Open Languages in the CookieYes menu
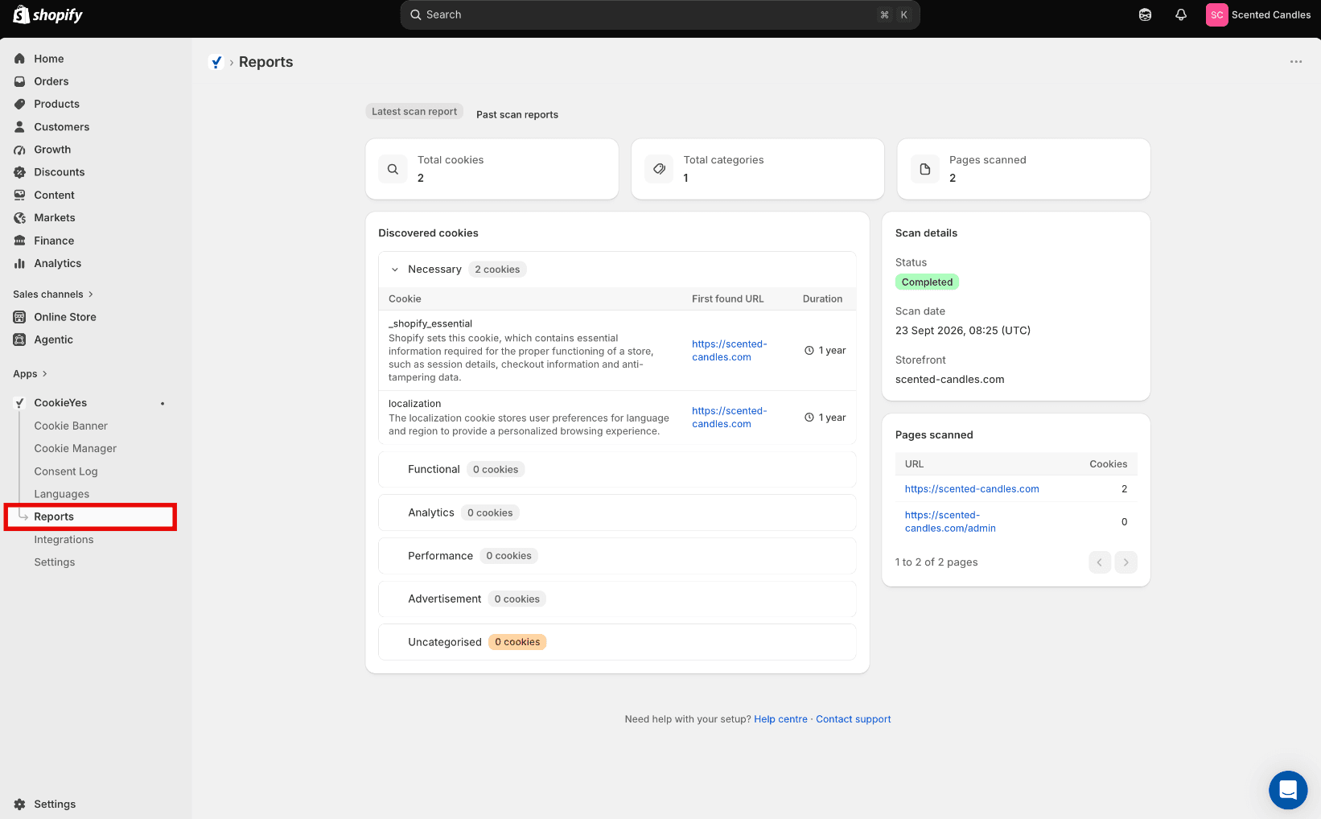This screenshot has height=819, width=1321. [x=62, y=494]
